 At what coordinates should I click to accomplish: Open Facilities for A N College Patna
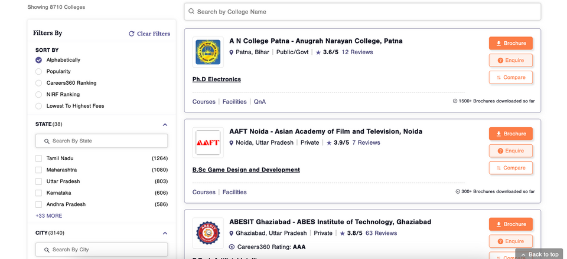click(234, 102)
